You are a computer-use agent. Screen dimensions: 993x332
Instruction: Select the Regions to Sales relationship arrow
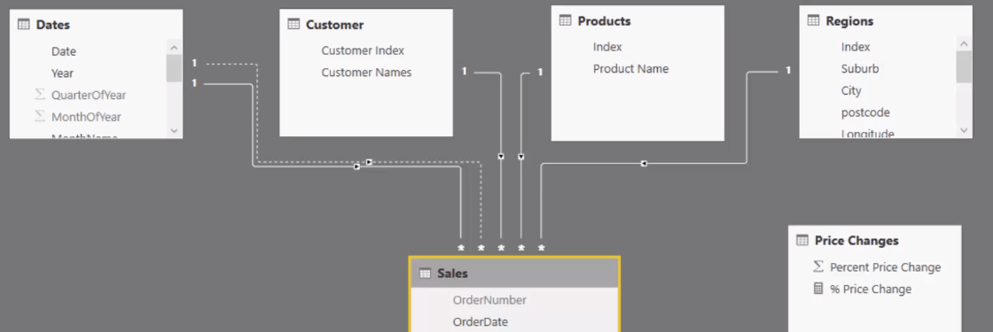coord(644,164)
